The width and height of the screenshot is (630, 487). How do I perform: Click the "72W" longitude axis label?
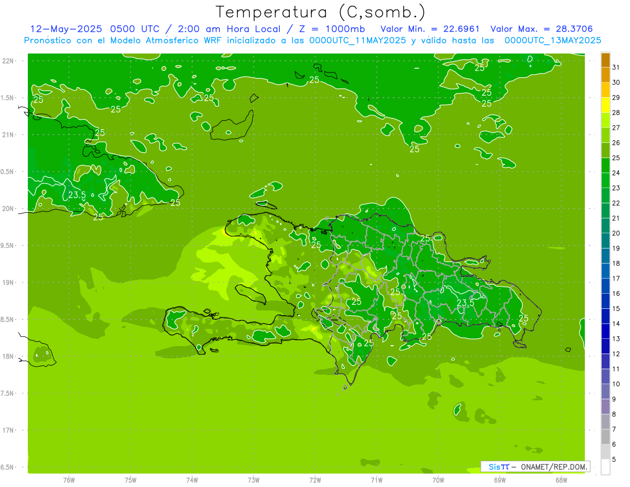click(x=315, y=480)
